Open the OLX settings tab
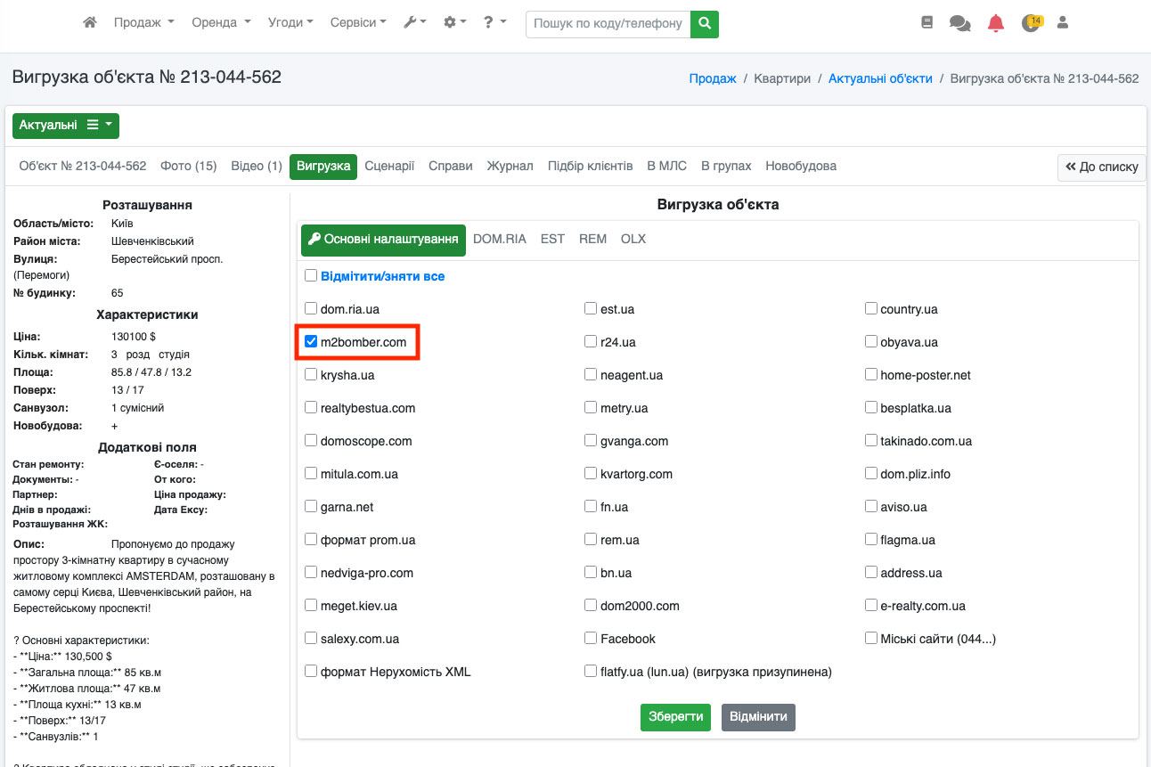1151x767 pixels. [x=633, y=240]
